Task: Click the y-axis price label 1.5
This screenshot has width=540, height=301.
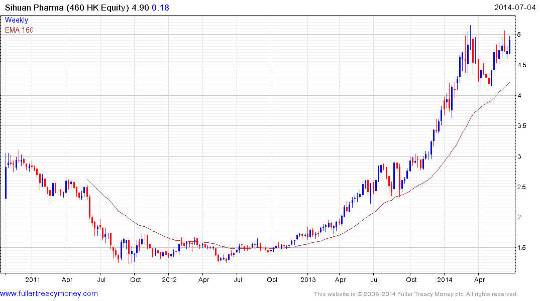Action: [522, 248]
